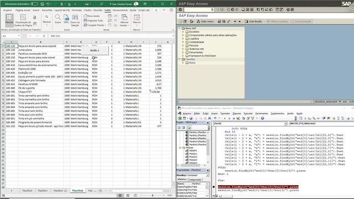
Task: Open the Ferramentas menu in VBA editor
Action: [262, 113]
